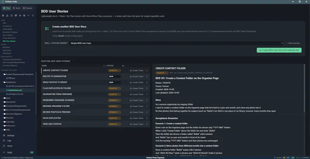Click the Ombuto Code logo in title bar
Image resolution: width=310 pixels, height=159 pixels.
tap(3, 2)
